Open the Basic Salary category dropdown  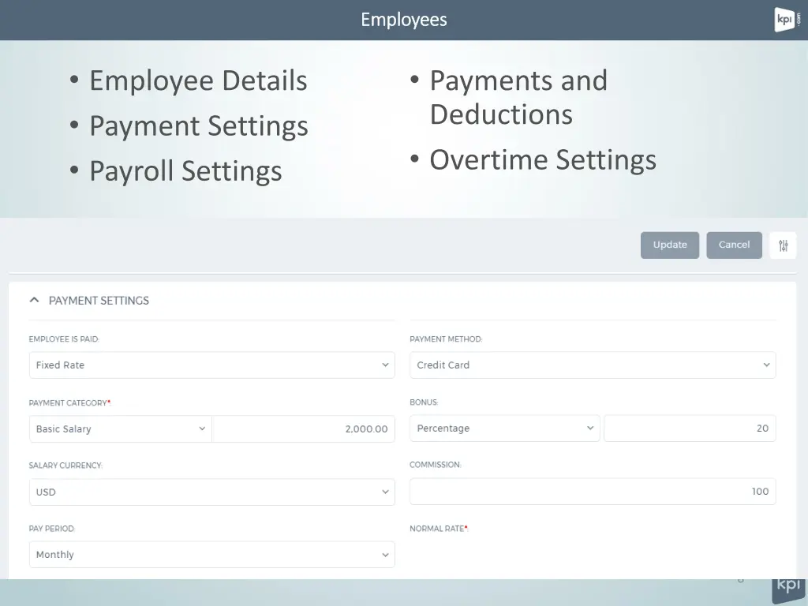[x=121, y=428]
